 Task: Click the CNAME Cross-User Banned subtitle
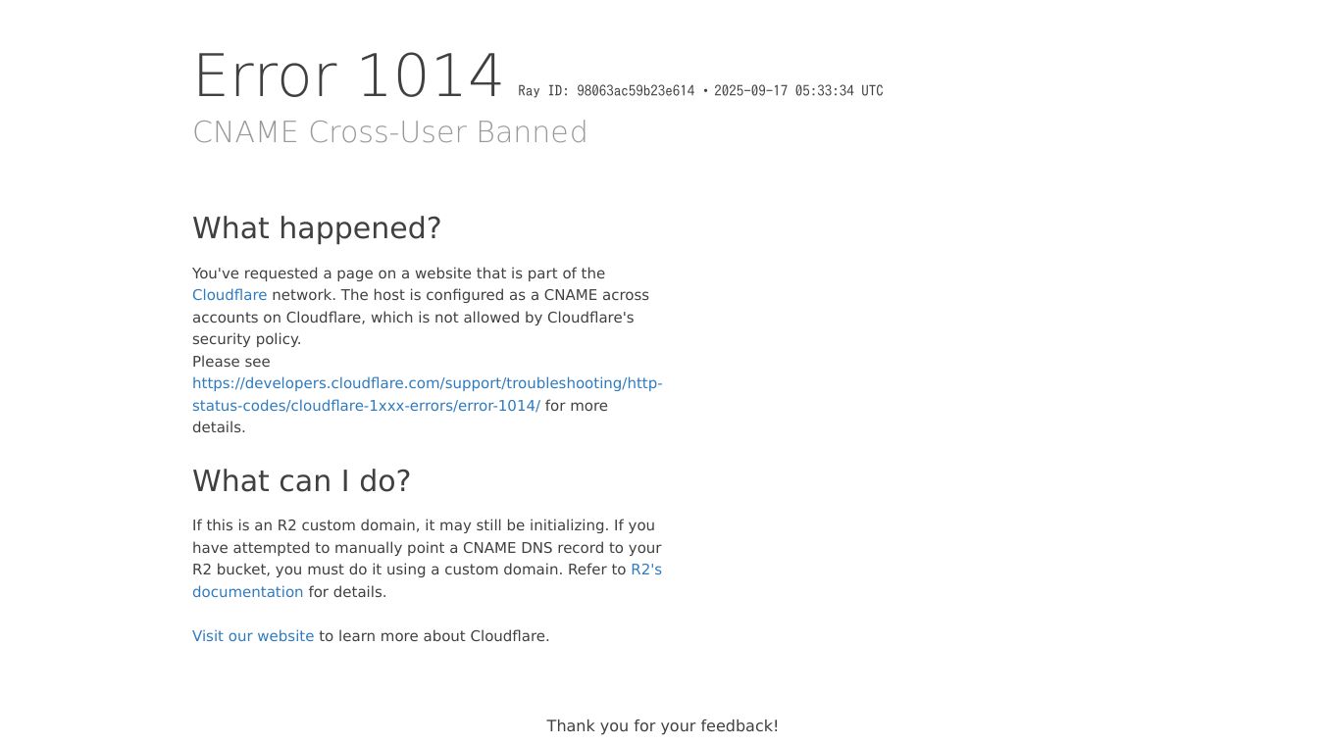click(390, 132)
